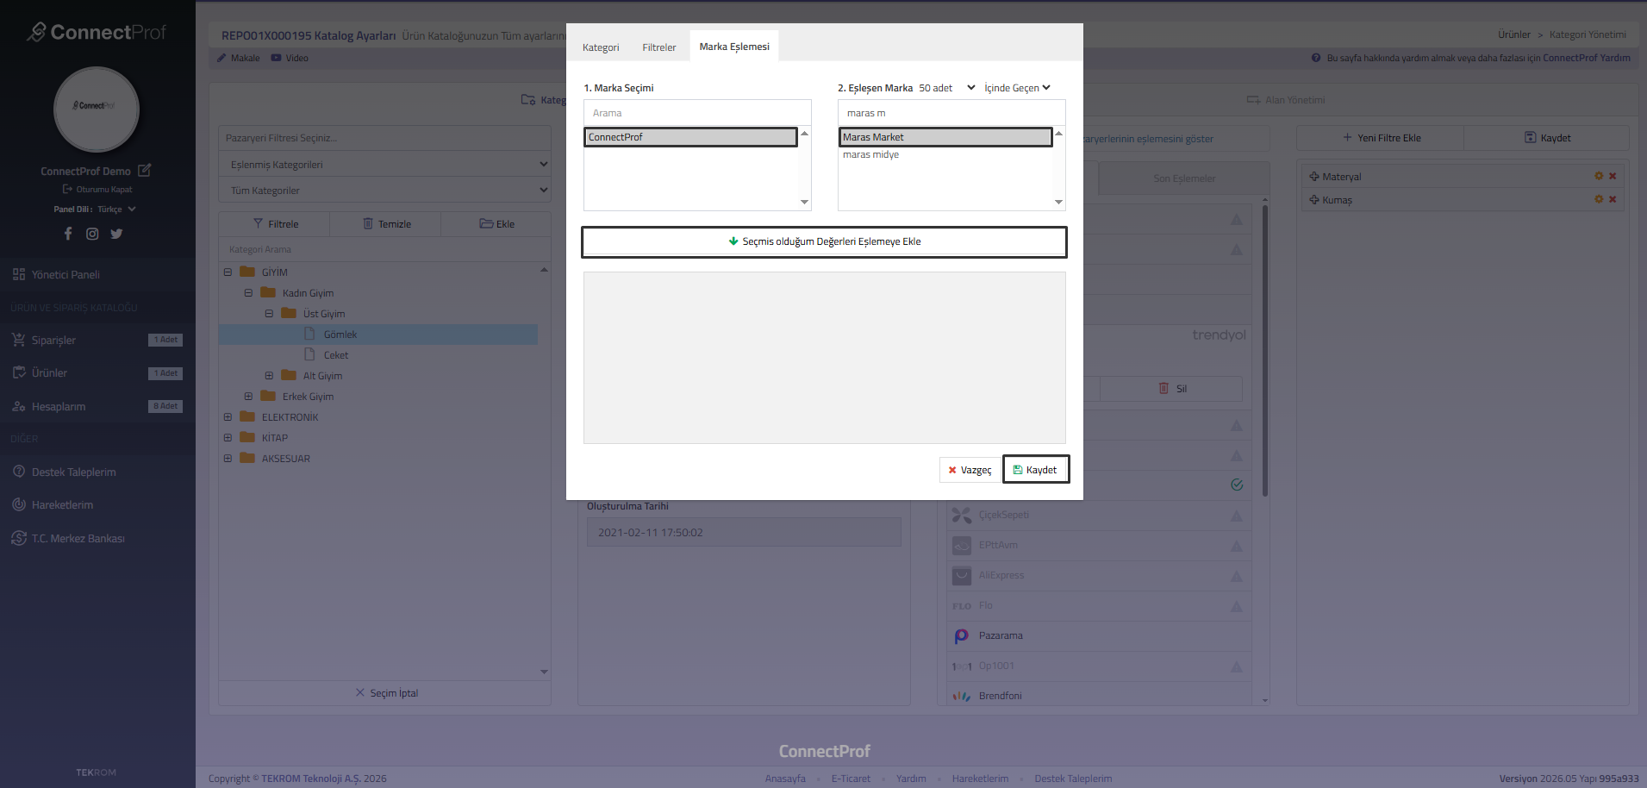The height and width of the screenshot is (788, 1647).
Task: Select the Ceket category item
Action: click(x=335, y=355)
